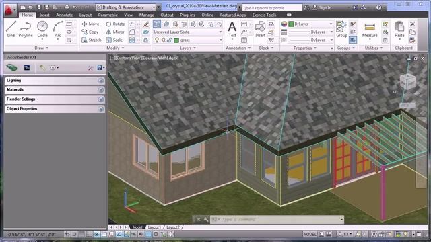The image size is (431, 242).
Task: Toggle the layer freeze sun icon
Action: coord(163,40)
